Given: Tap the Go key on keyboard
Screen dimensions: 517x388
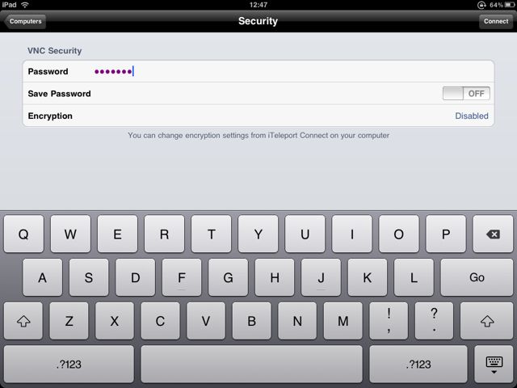Looking at the screenshot, I should point(477,277).
